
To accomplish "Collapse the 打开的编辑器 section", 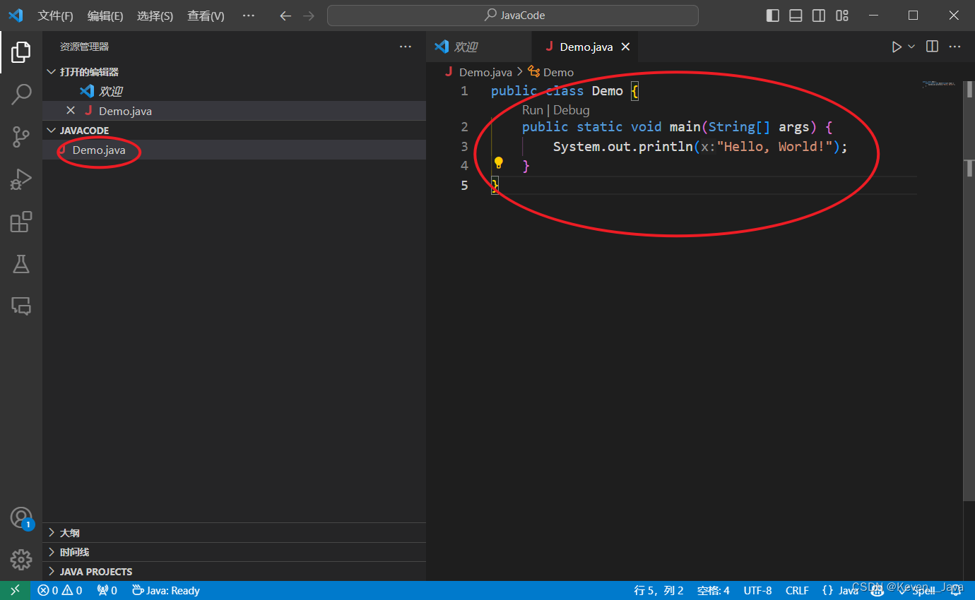I will tap(234, 71).
